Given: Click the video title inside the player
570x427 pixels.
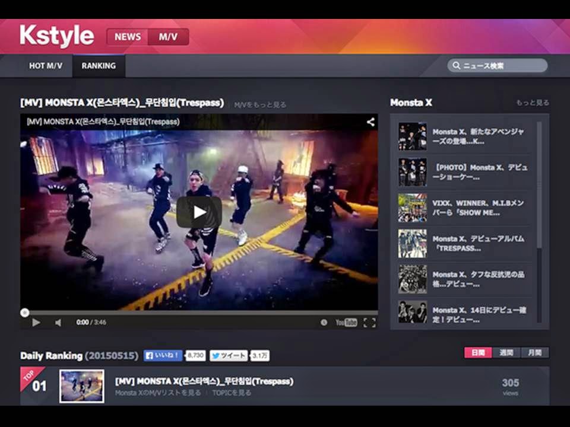Looking at the screenshot, I should click(x=103, y=122).
